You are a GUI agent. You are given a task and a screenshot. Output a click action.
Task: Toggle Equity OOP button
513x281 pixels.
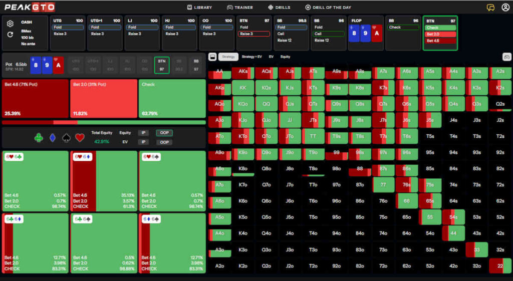(164, 133)
